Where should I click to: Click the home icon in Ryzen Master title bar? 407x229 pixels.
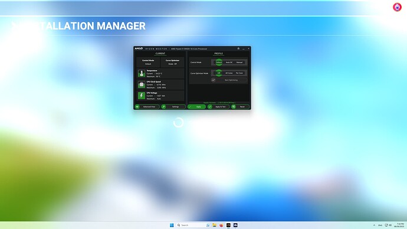[x=238, y=48]
